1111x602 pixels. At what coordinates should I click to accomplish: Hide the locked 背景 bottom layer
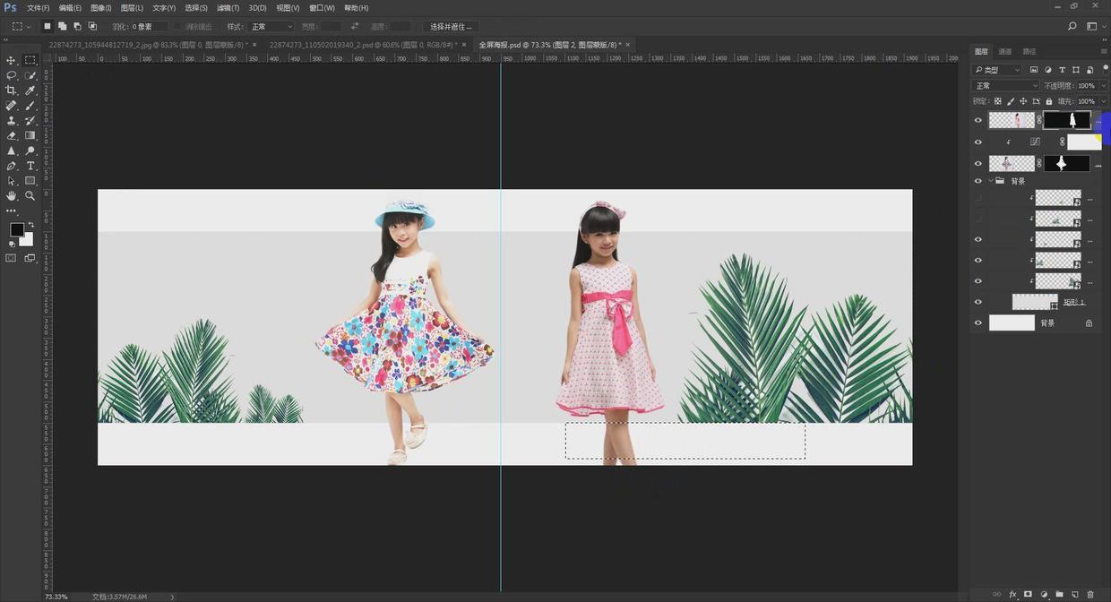tap(978, 323)
